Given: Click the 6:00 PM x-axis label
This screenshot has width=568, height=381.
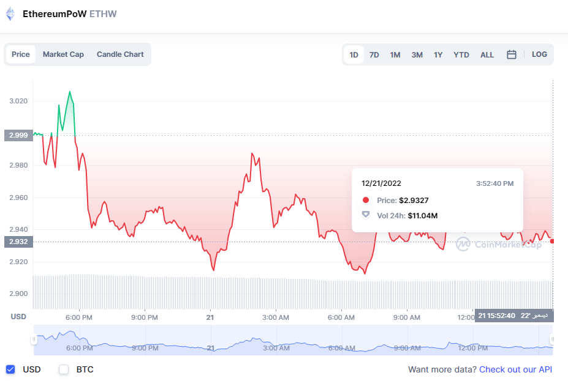Looking at the screenshot, I should pyautogui.click(x=79, y=317).
